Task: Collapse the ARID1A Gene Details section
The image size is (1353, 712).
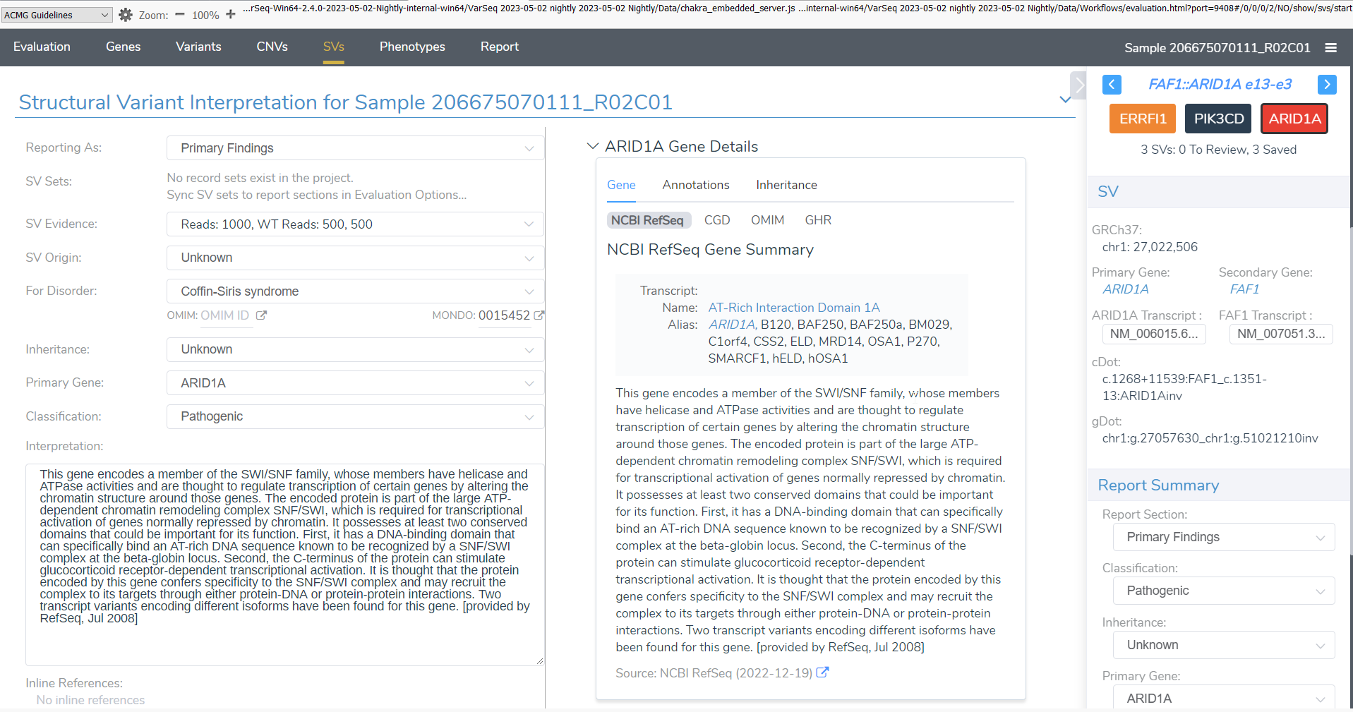Action: [591, 146]
